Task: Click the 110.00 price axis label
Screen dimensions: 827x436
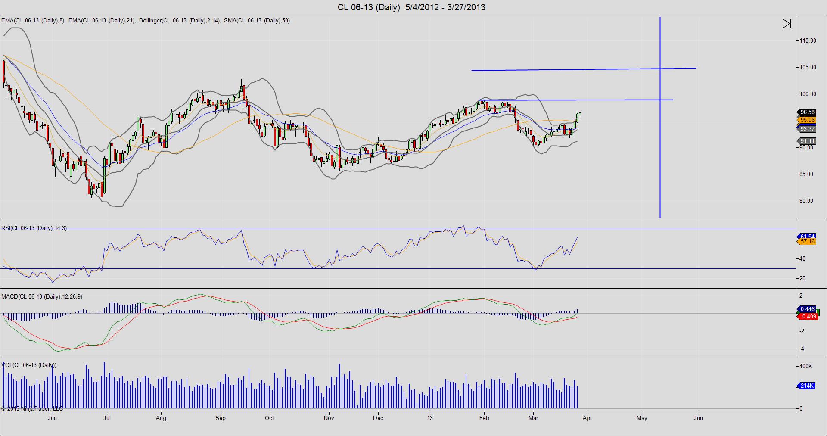Action: (x=808, y=40)
